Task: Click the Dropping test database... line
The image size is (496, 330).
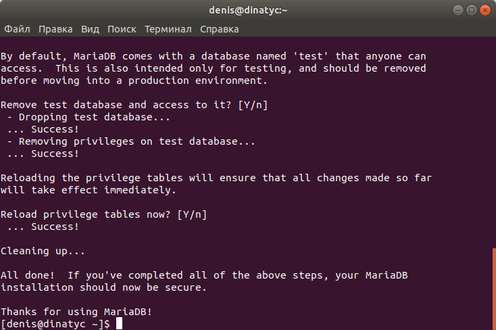Action: (x=89, y=117)
